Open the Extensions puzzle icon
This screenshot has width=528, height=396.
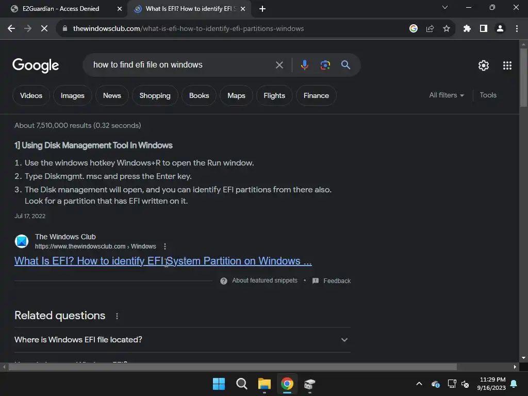pos(467,29)
